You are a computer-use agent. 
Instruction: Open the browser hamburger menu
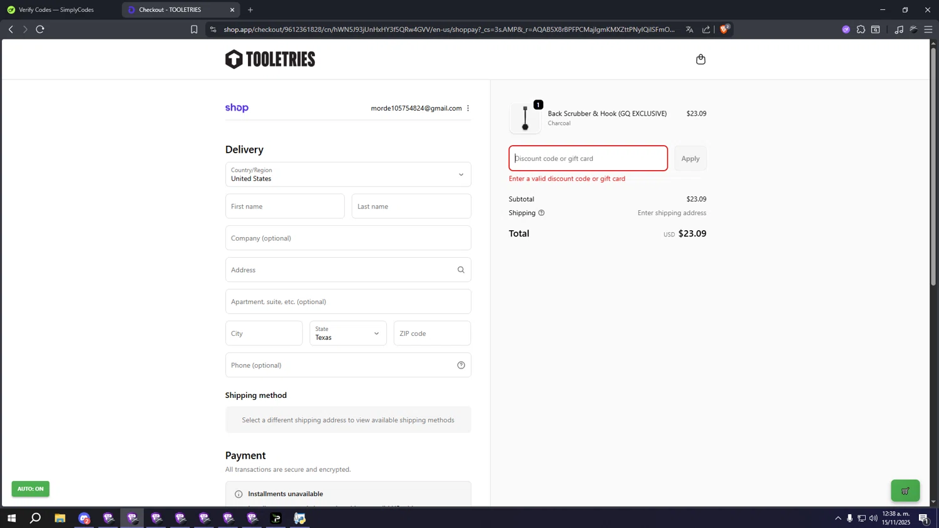click(928, 29)
